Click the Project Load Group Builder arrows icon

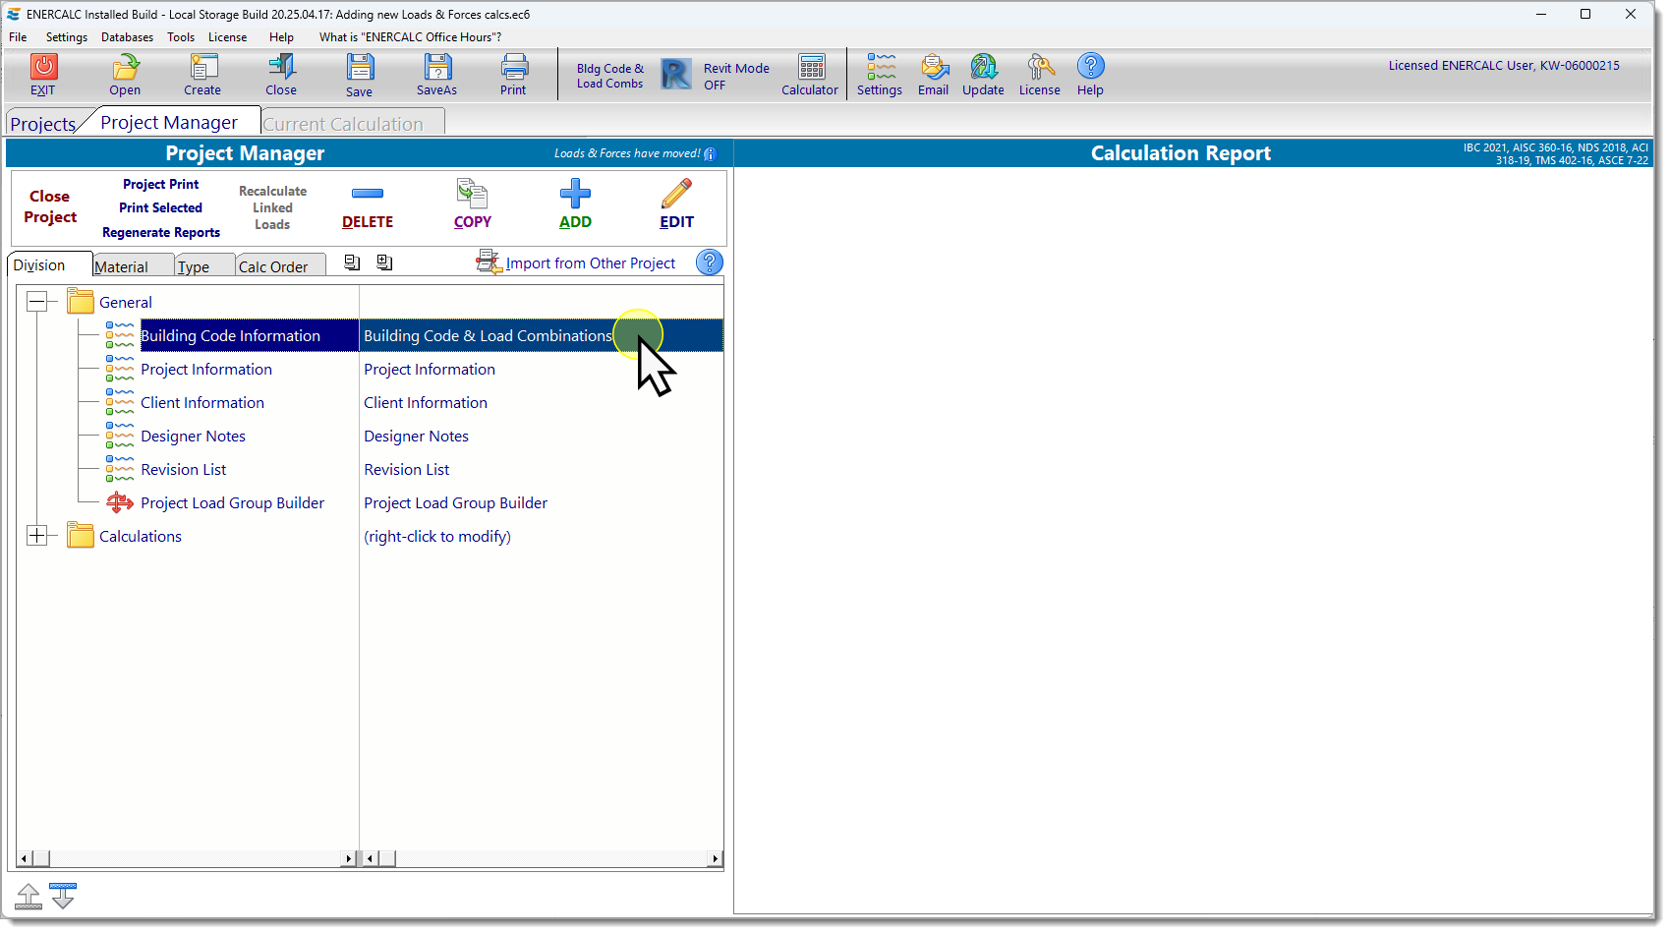(x=120, y=502)
